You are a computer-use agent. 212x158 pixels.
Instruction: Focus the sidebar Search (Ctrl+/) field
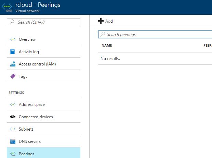pyautogui.click(x=43, y=22)
